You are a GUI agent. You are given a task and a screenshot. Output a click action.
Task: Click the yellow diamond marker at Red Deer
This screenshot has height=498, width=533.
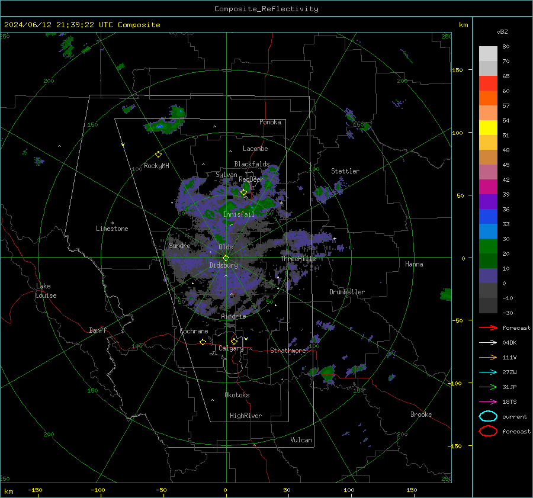point(243,192)
